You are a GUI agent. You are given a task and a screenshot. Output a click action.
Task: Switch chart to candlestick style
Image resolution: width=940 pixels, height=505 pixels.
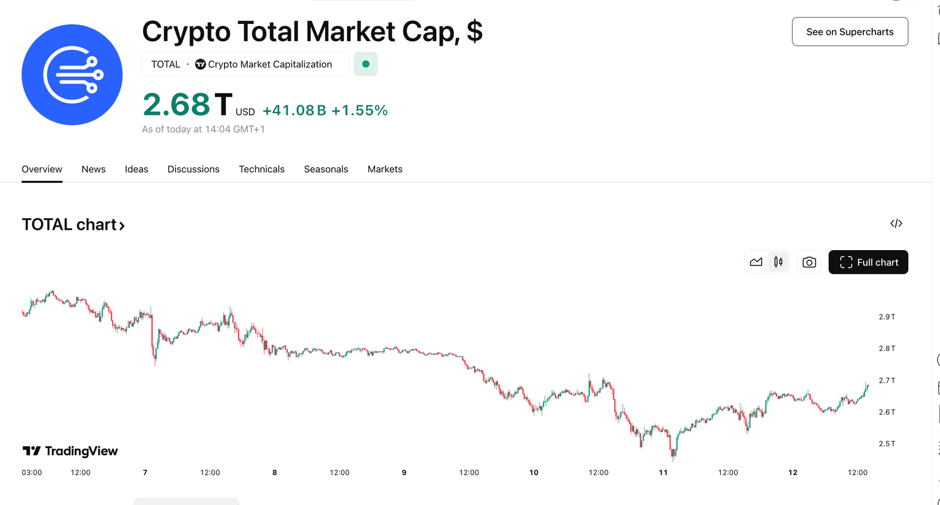click(x=778, y=262)
